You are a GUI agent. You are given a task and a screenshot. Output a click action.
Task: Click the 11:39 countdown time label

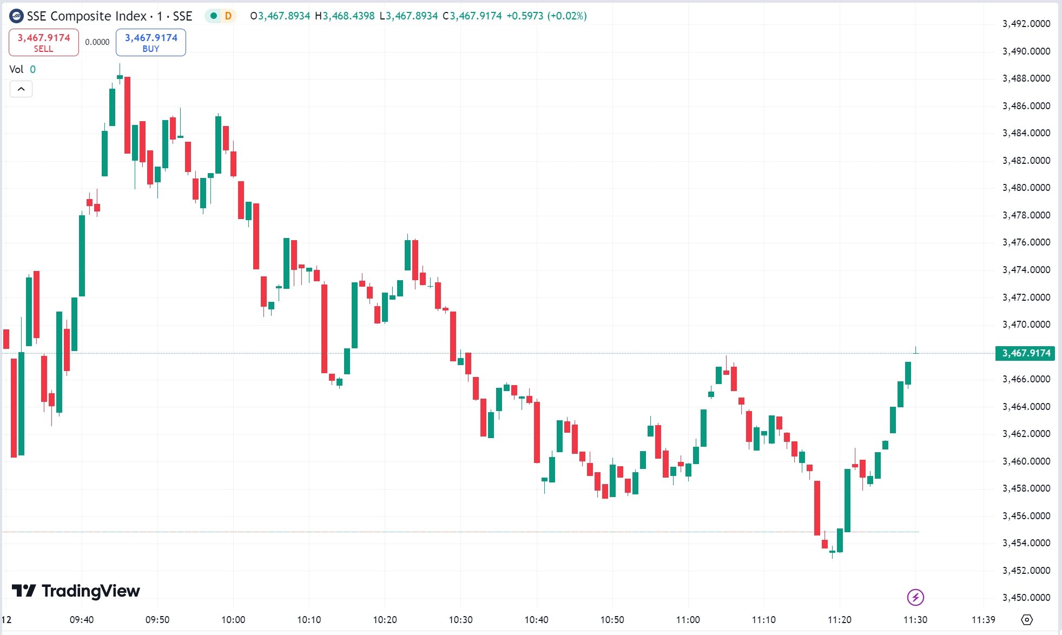click(983, 620)
